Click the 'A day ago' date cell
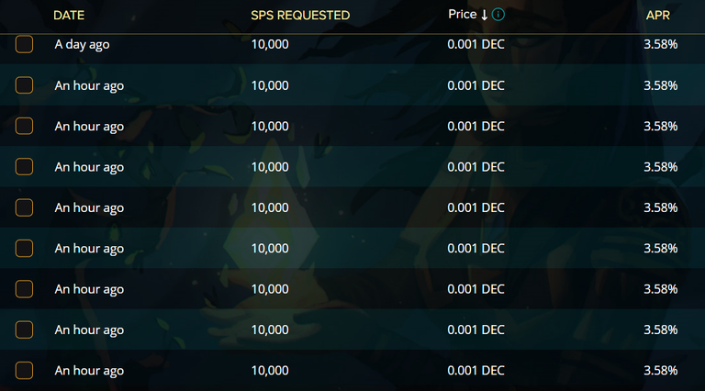705x391 pixels. click(83, 44)
